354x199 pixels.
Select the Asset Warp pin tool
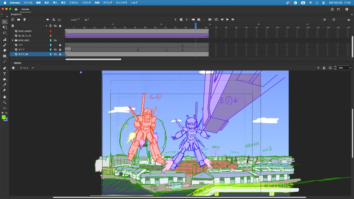(4, 90)
